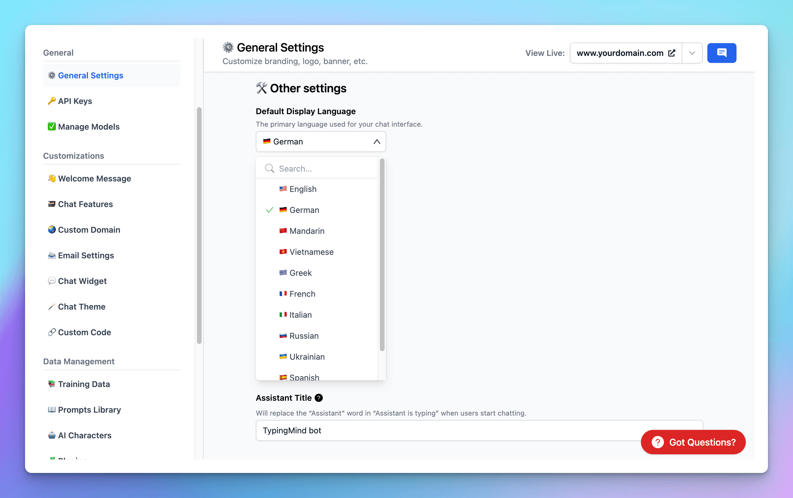Select the checked German language option
This screenshot has height=498, width=793.
pos(304,210)
